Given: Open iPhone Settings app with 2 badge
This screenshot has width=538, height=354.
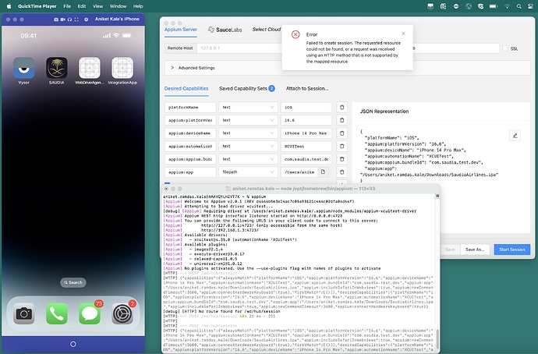Looking at the screenshot, I should [122, 313].
